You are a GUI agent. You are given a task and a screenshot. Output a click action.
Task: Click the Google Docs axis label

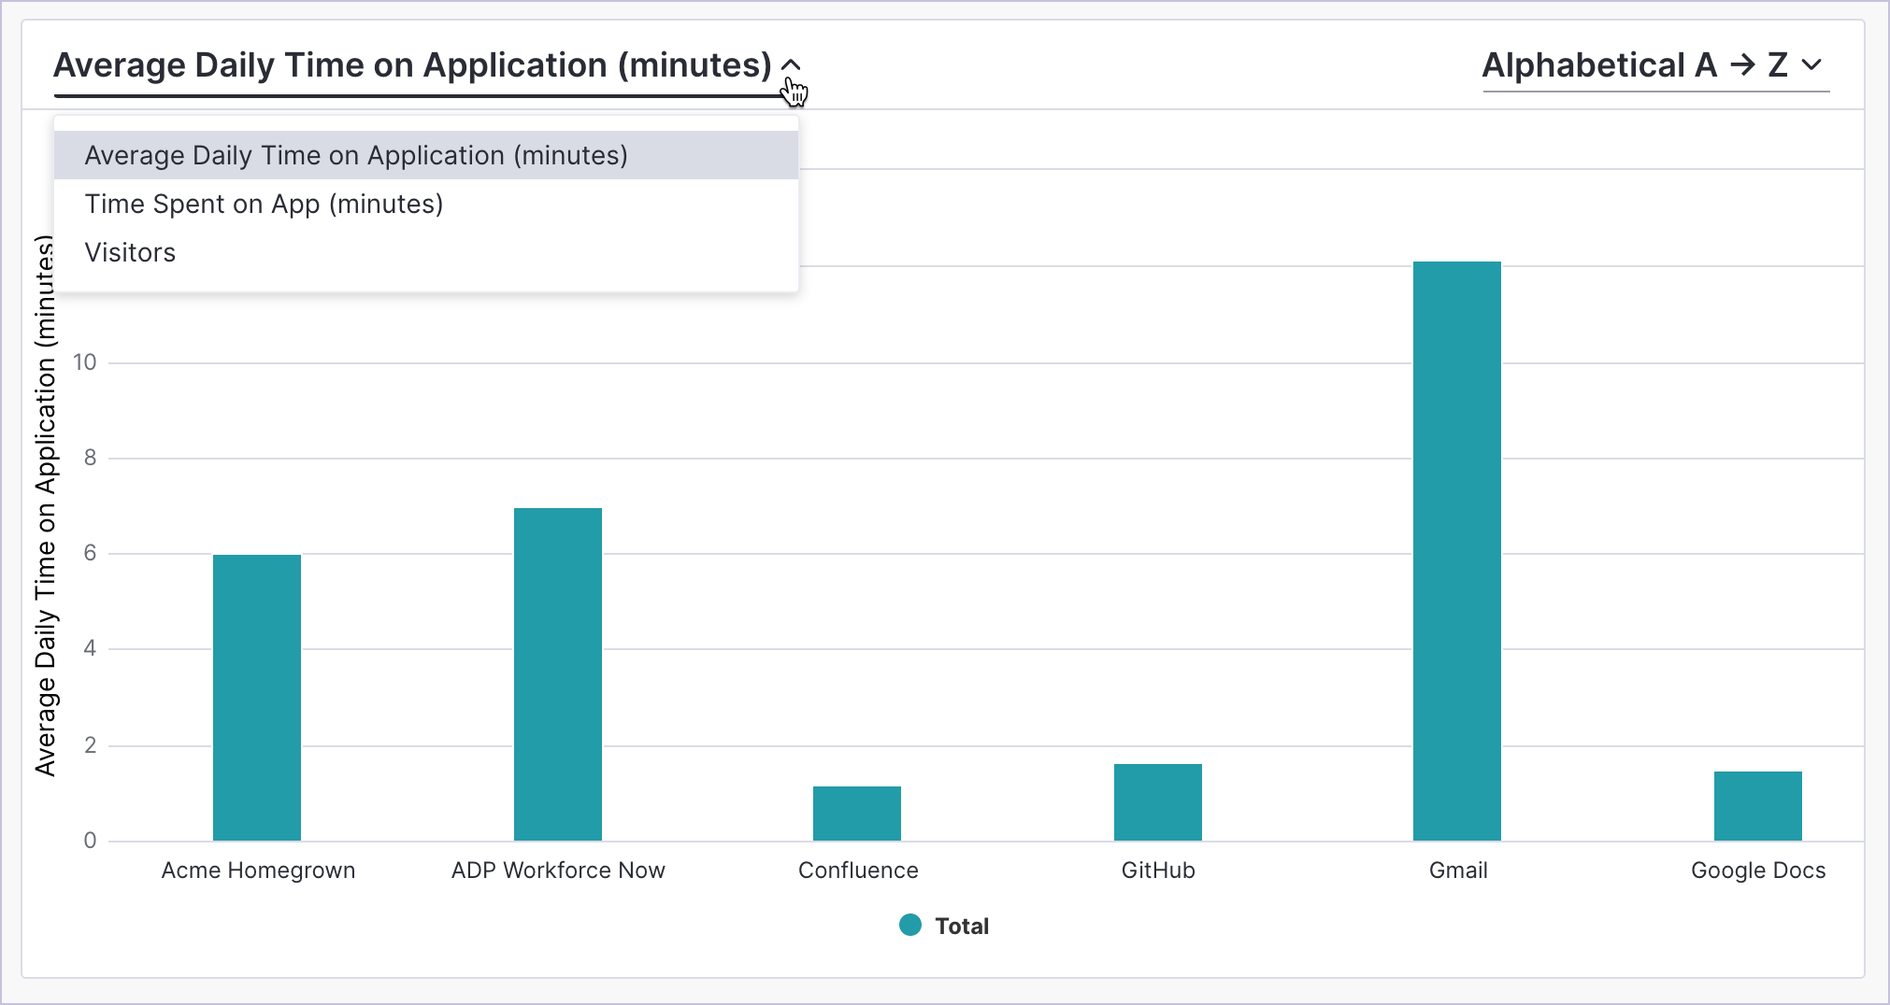1758,871
